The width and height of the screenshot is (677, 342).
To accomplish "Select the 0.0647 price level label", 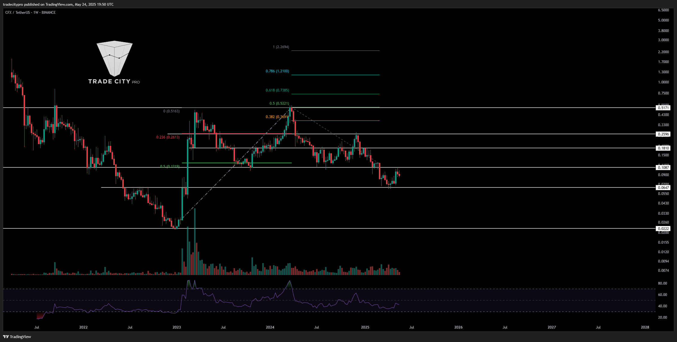I will [x=663, y=188].
